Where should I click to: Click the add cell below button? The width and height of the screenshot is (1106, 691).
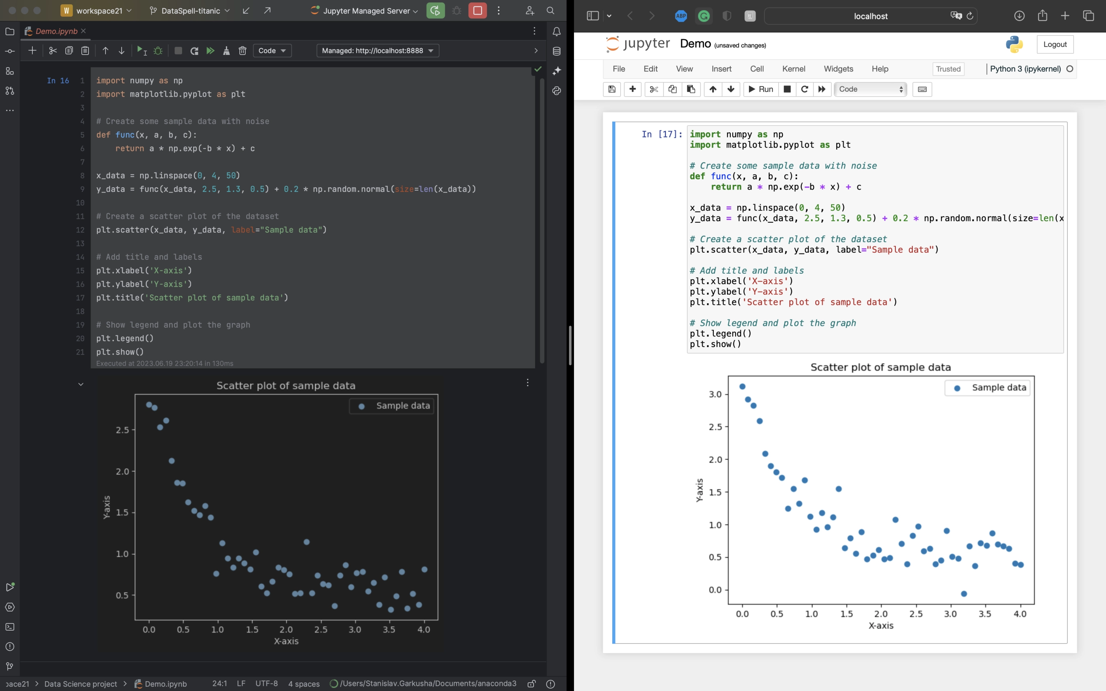(x=632, y=88)
